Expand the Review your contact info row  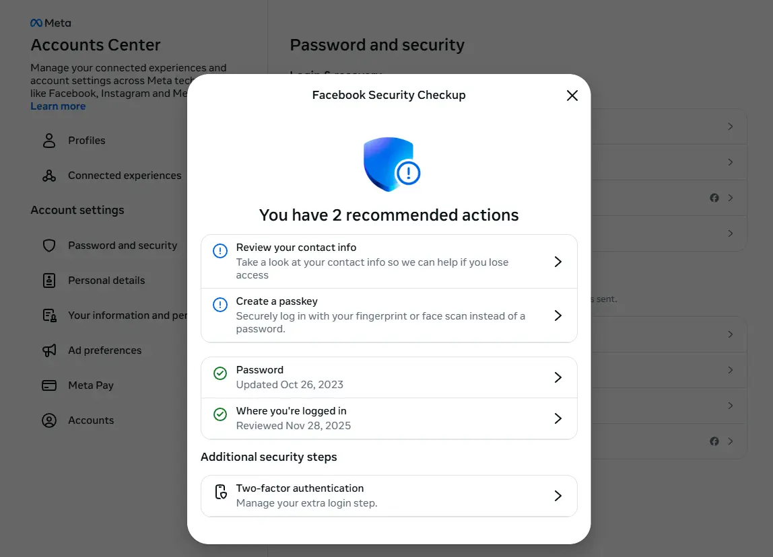coord(558,262)
